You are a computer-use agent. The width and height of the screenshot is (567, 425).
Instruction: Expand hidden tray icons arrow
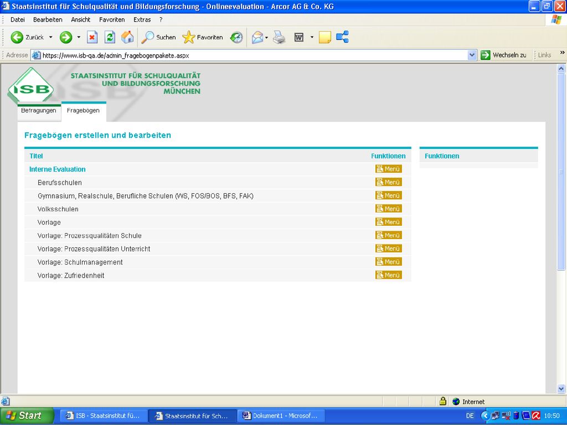[485, 416]
